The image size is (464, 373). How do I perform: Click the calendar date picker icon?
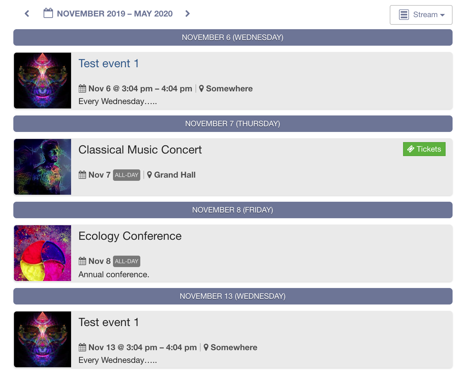tap(48, 13)
